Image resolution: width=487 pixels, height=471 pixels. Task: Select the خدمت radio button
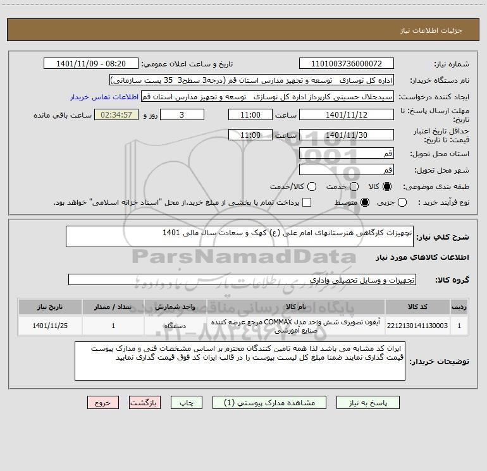pyautogui.click(x=354, y=187)
